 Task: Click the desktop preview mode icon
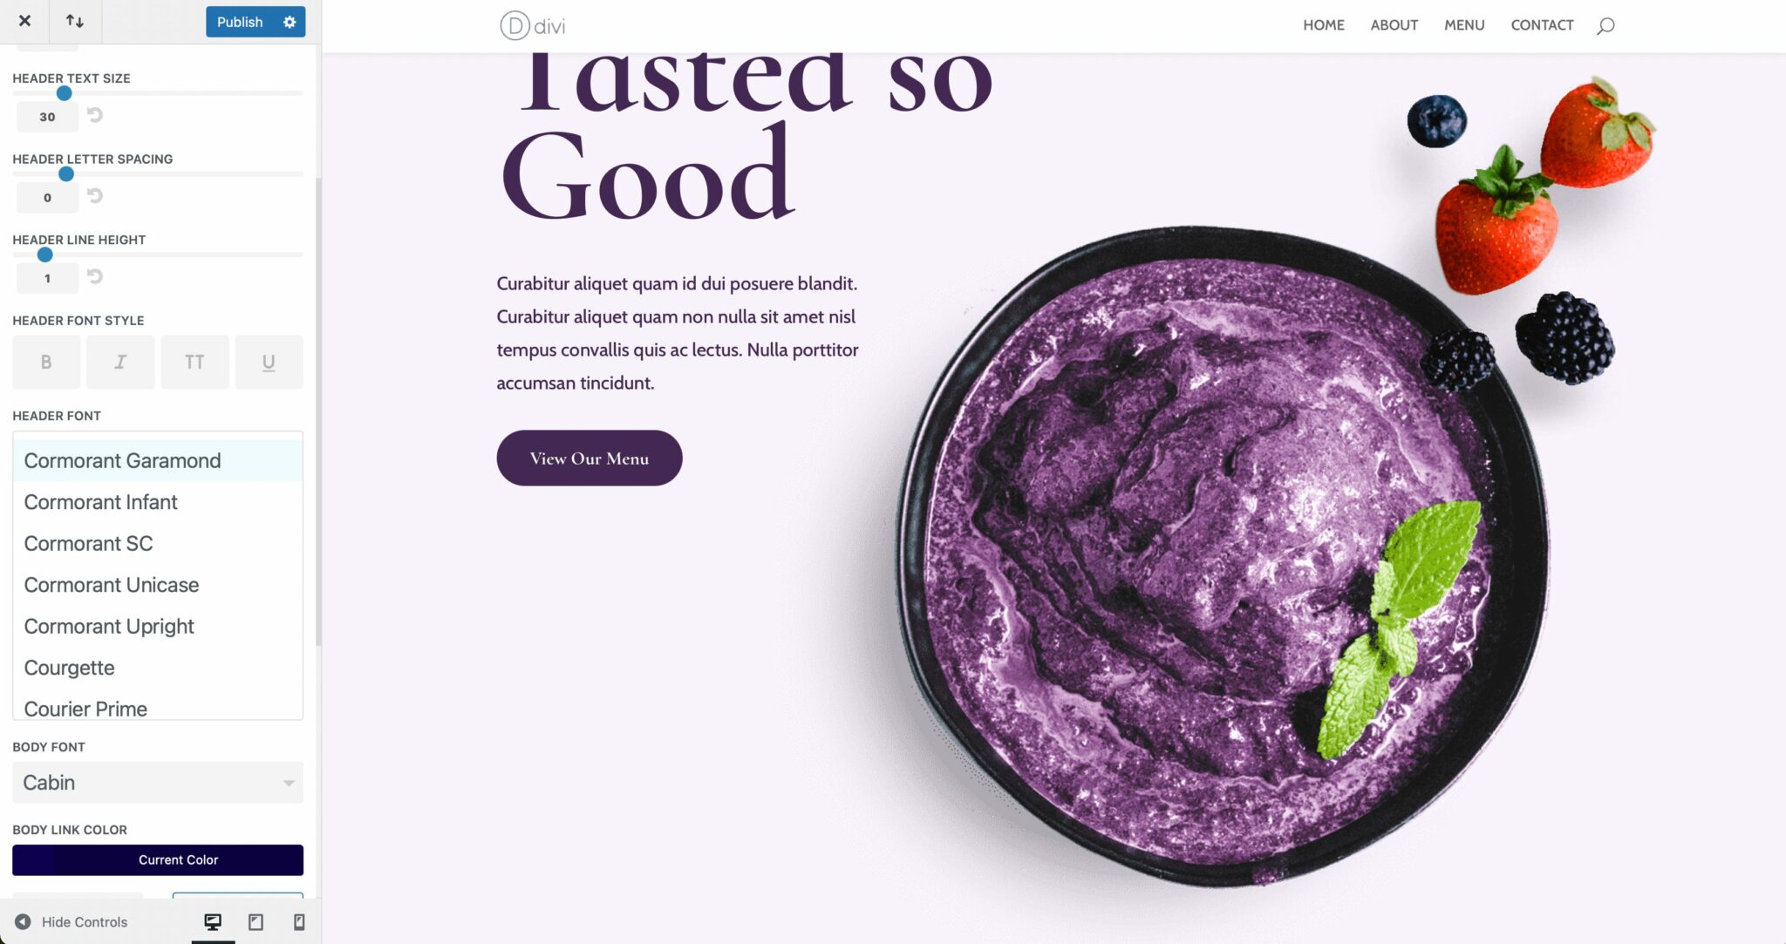pos(213,921)
